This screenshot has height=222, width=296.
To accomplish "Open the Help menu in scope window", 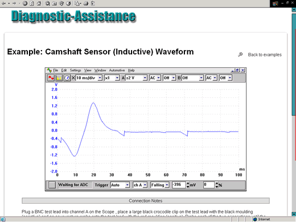I will tap(131, 70).
